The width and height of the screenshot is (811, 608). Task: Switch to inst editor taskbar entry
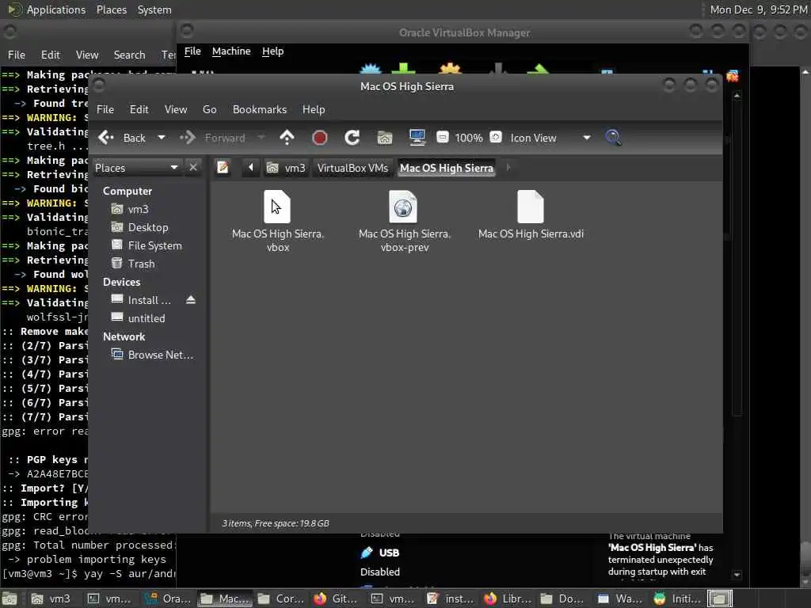[450, 598]
